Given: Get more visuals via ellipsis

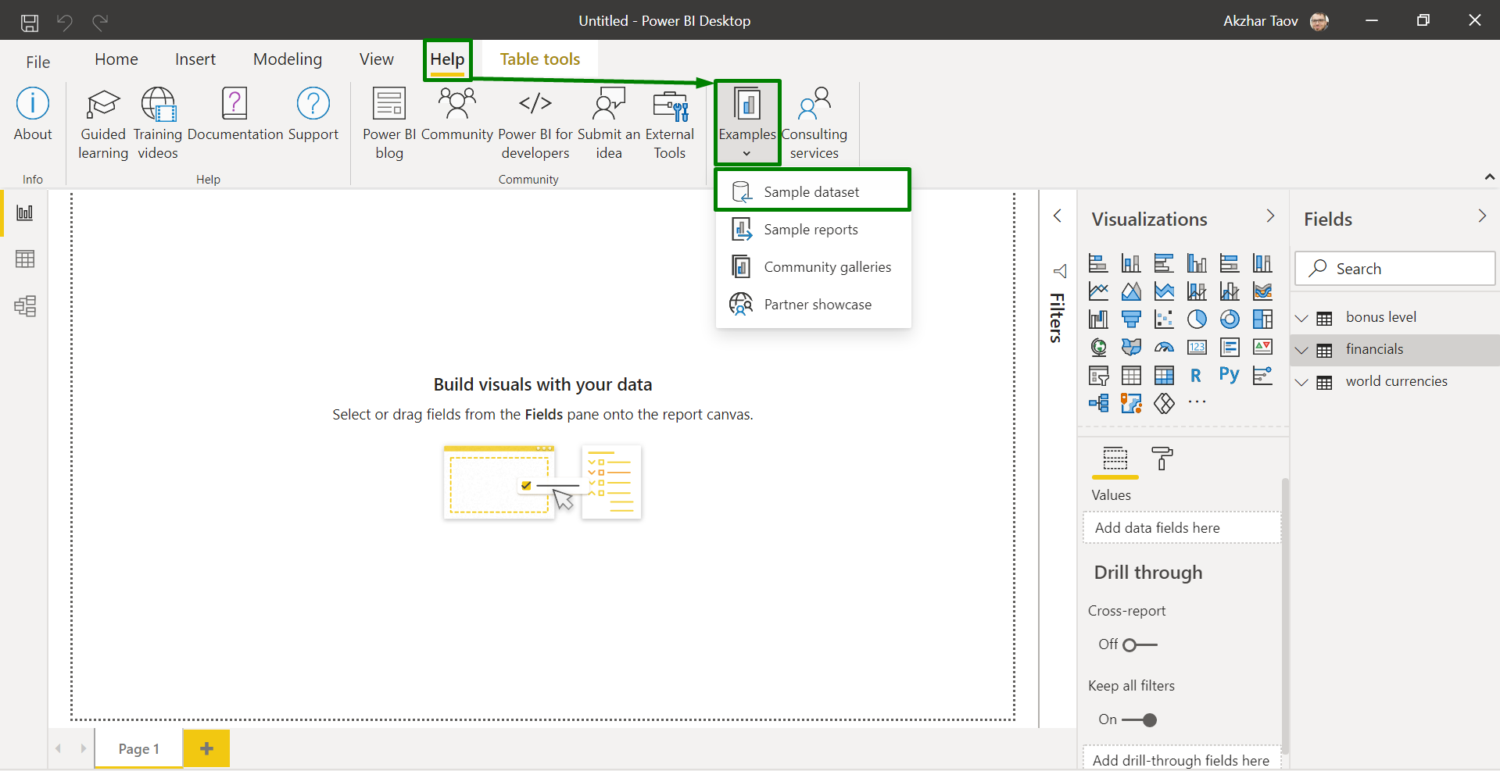Looking at the screenshot, I should click(x=1197, y=402).
